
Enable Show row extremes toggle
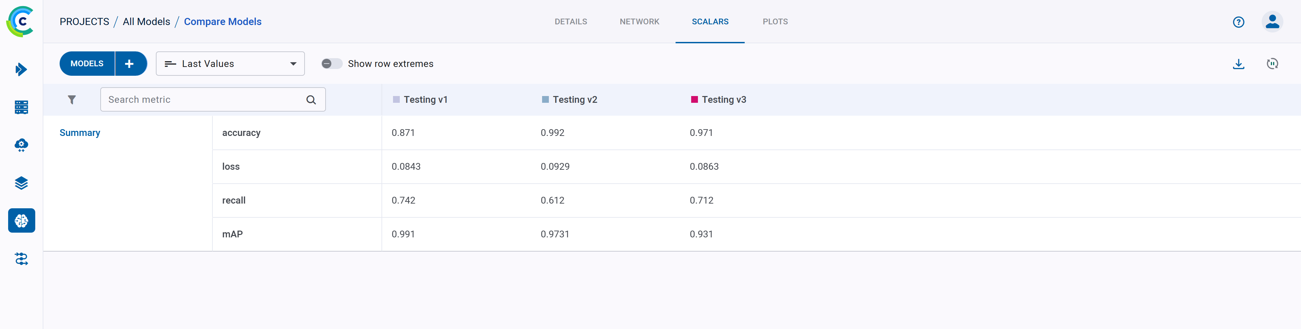331,64
